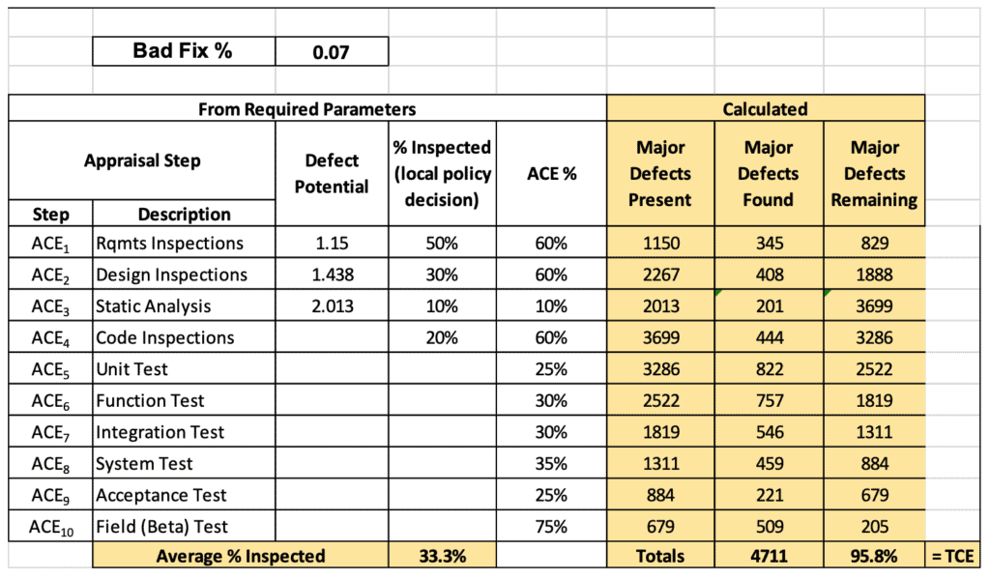Select the Totals found value 4711
990x580 pixels.
pos(769,556)
